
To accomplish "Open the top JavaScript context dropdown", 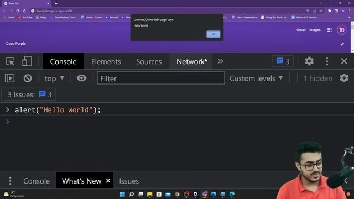I will pyautogui.click(x=54, y=78).
